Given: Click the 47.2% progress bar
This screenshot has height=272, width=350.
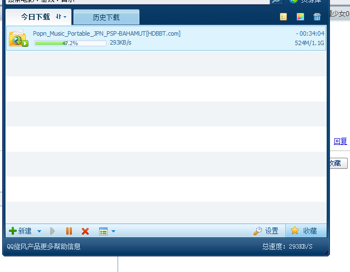Looking at the screenshot, I should point(70,43).
